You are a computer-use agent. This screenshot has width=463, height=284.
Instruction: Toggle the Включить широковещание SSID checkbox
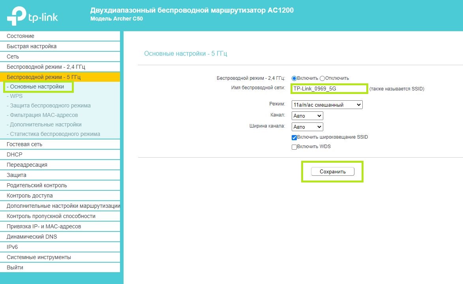tap(294, 137)
